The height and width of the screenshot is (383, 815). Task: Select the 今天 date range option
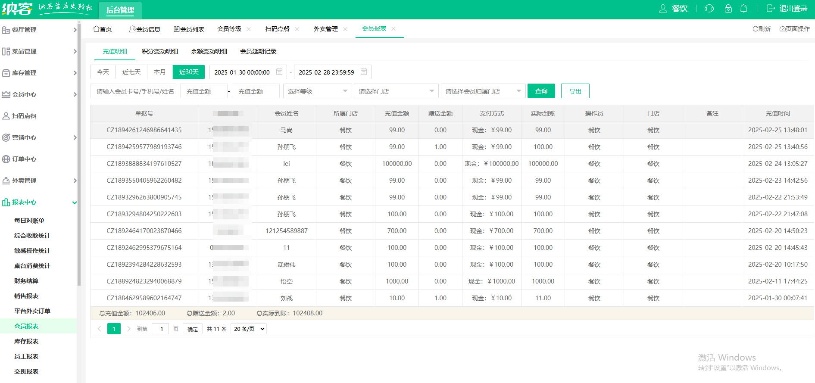(x=103, y=72)
